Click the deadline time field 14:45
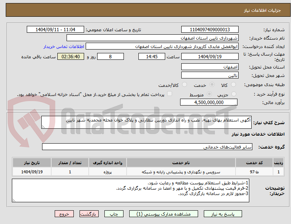 (x=152, y=56)
